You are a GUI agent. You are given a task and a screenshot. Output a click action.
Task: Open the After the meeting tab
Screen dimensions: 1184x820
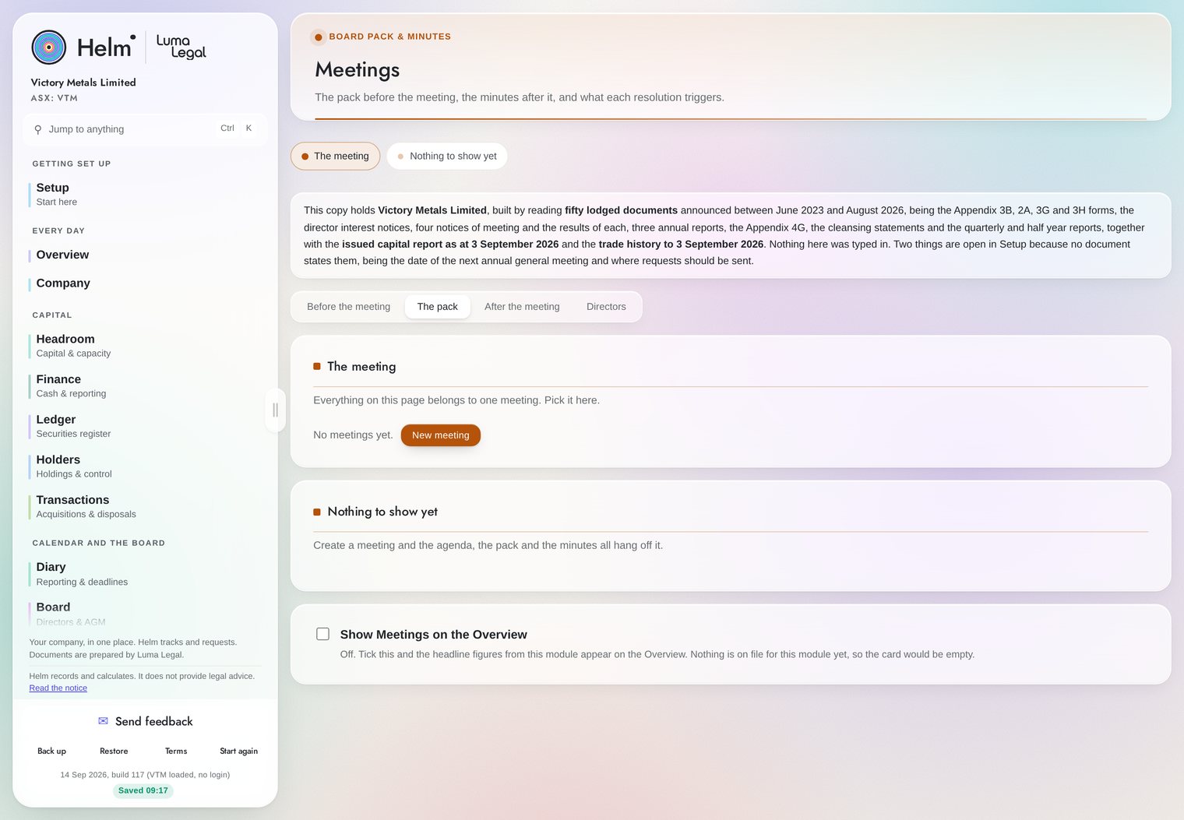point(522,307)
